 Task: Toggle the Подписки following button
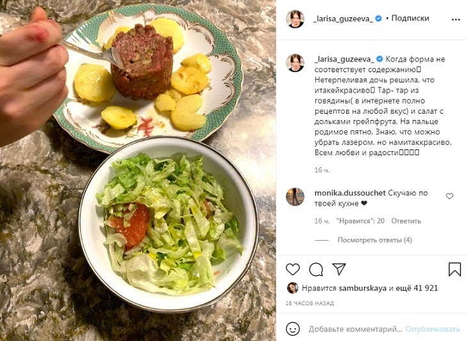tap(410, 18)
